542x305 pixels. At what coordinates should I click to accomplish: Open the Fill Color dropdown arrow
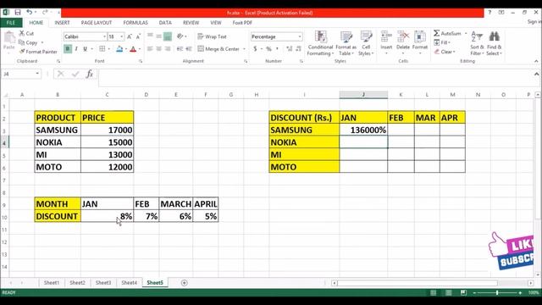pos(126,49)
